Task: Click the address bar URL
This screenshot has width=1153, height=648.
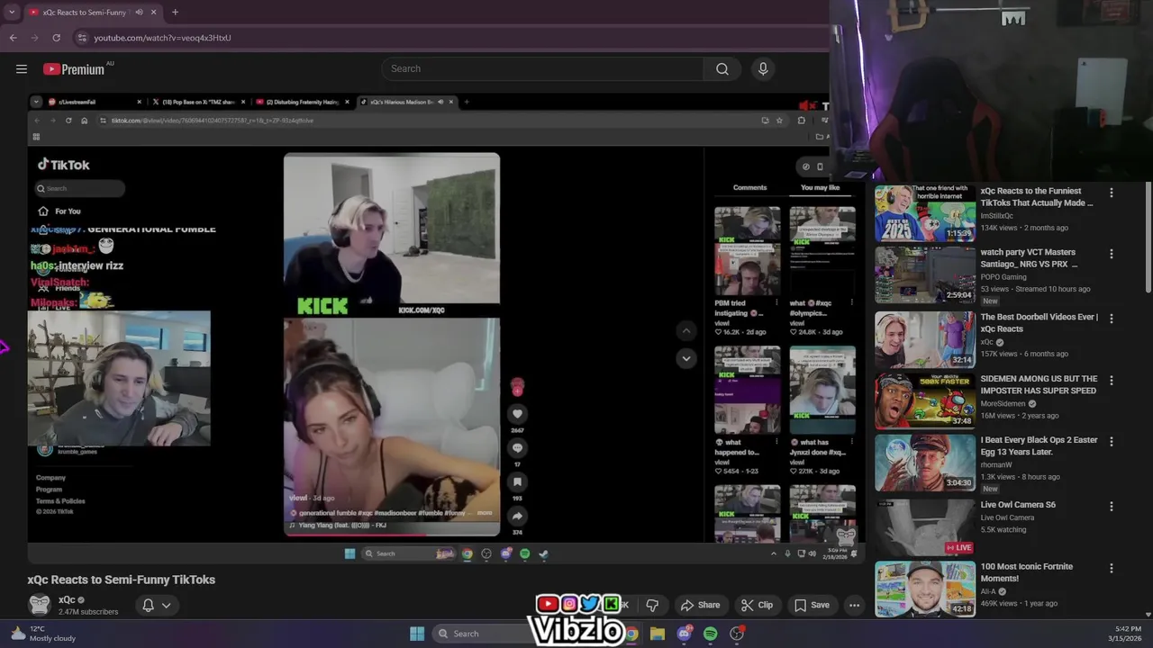Action: 162,38
